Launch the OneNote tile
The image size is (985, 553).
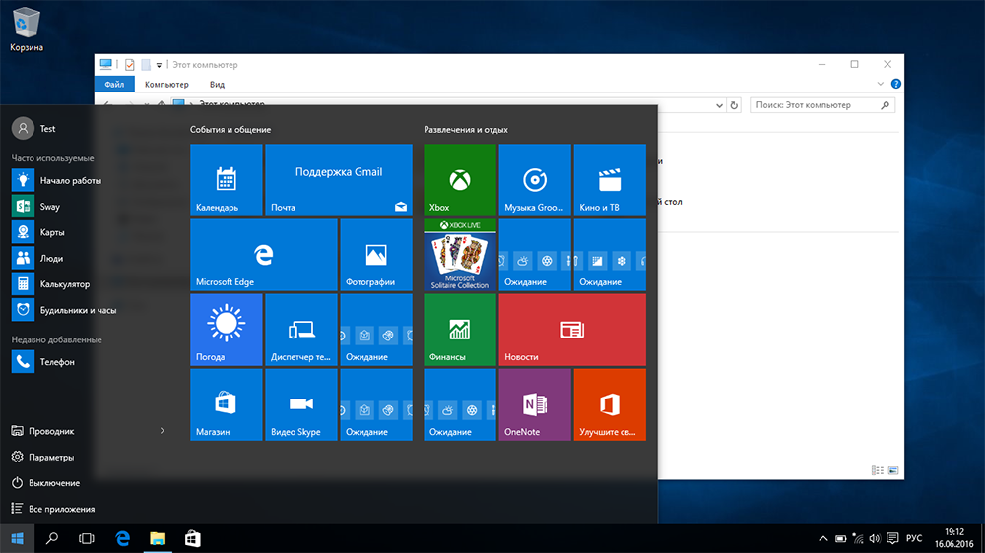pyautogui.click(x=535, y=404)
